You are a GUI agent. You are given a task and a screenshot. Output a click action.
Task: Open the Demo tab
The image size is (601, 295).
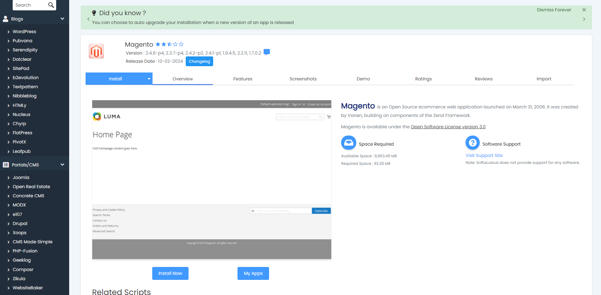[363, 79]
